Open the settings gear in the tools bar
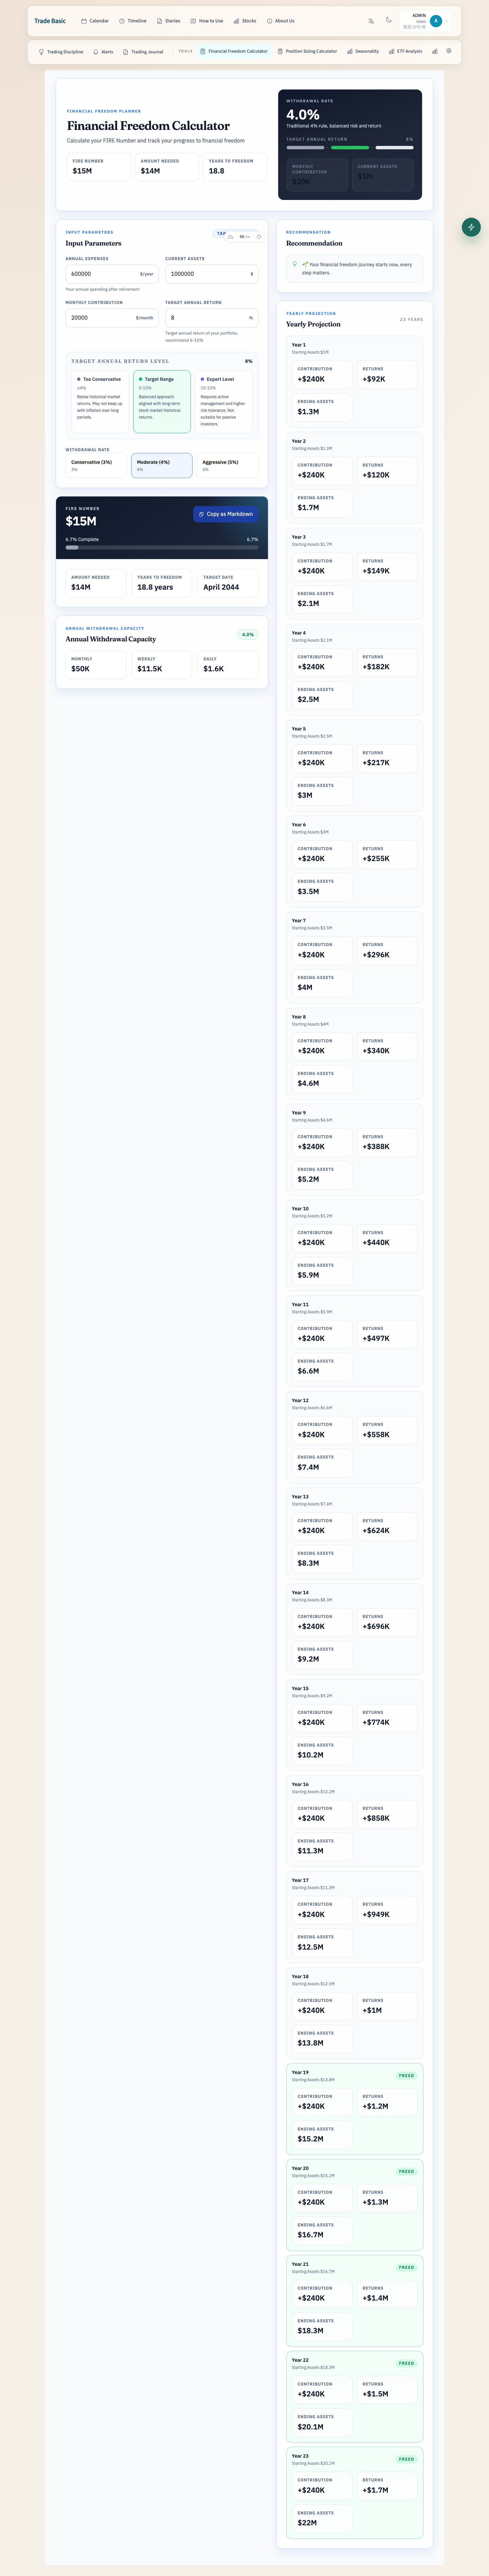 449,51
